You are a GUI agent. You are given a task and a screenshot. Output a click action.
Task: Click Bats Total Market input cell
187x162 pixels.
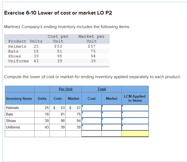[x=111, y=114]
